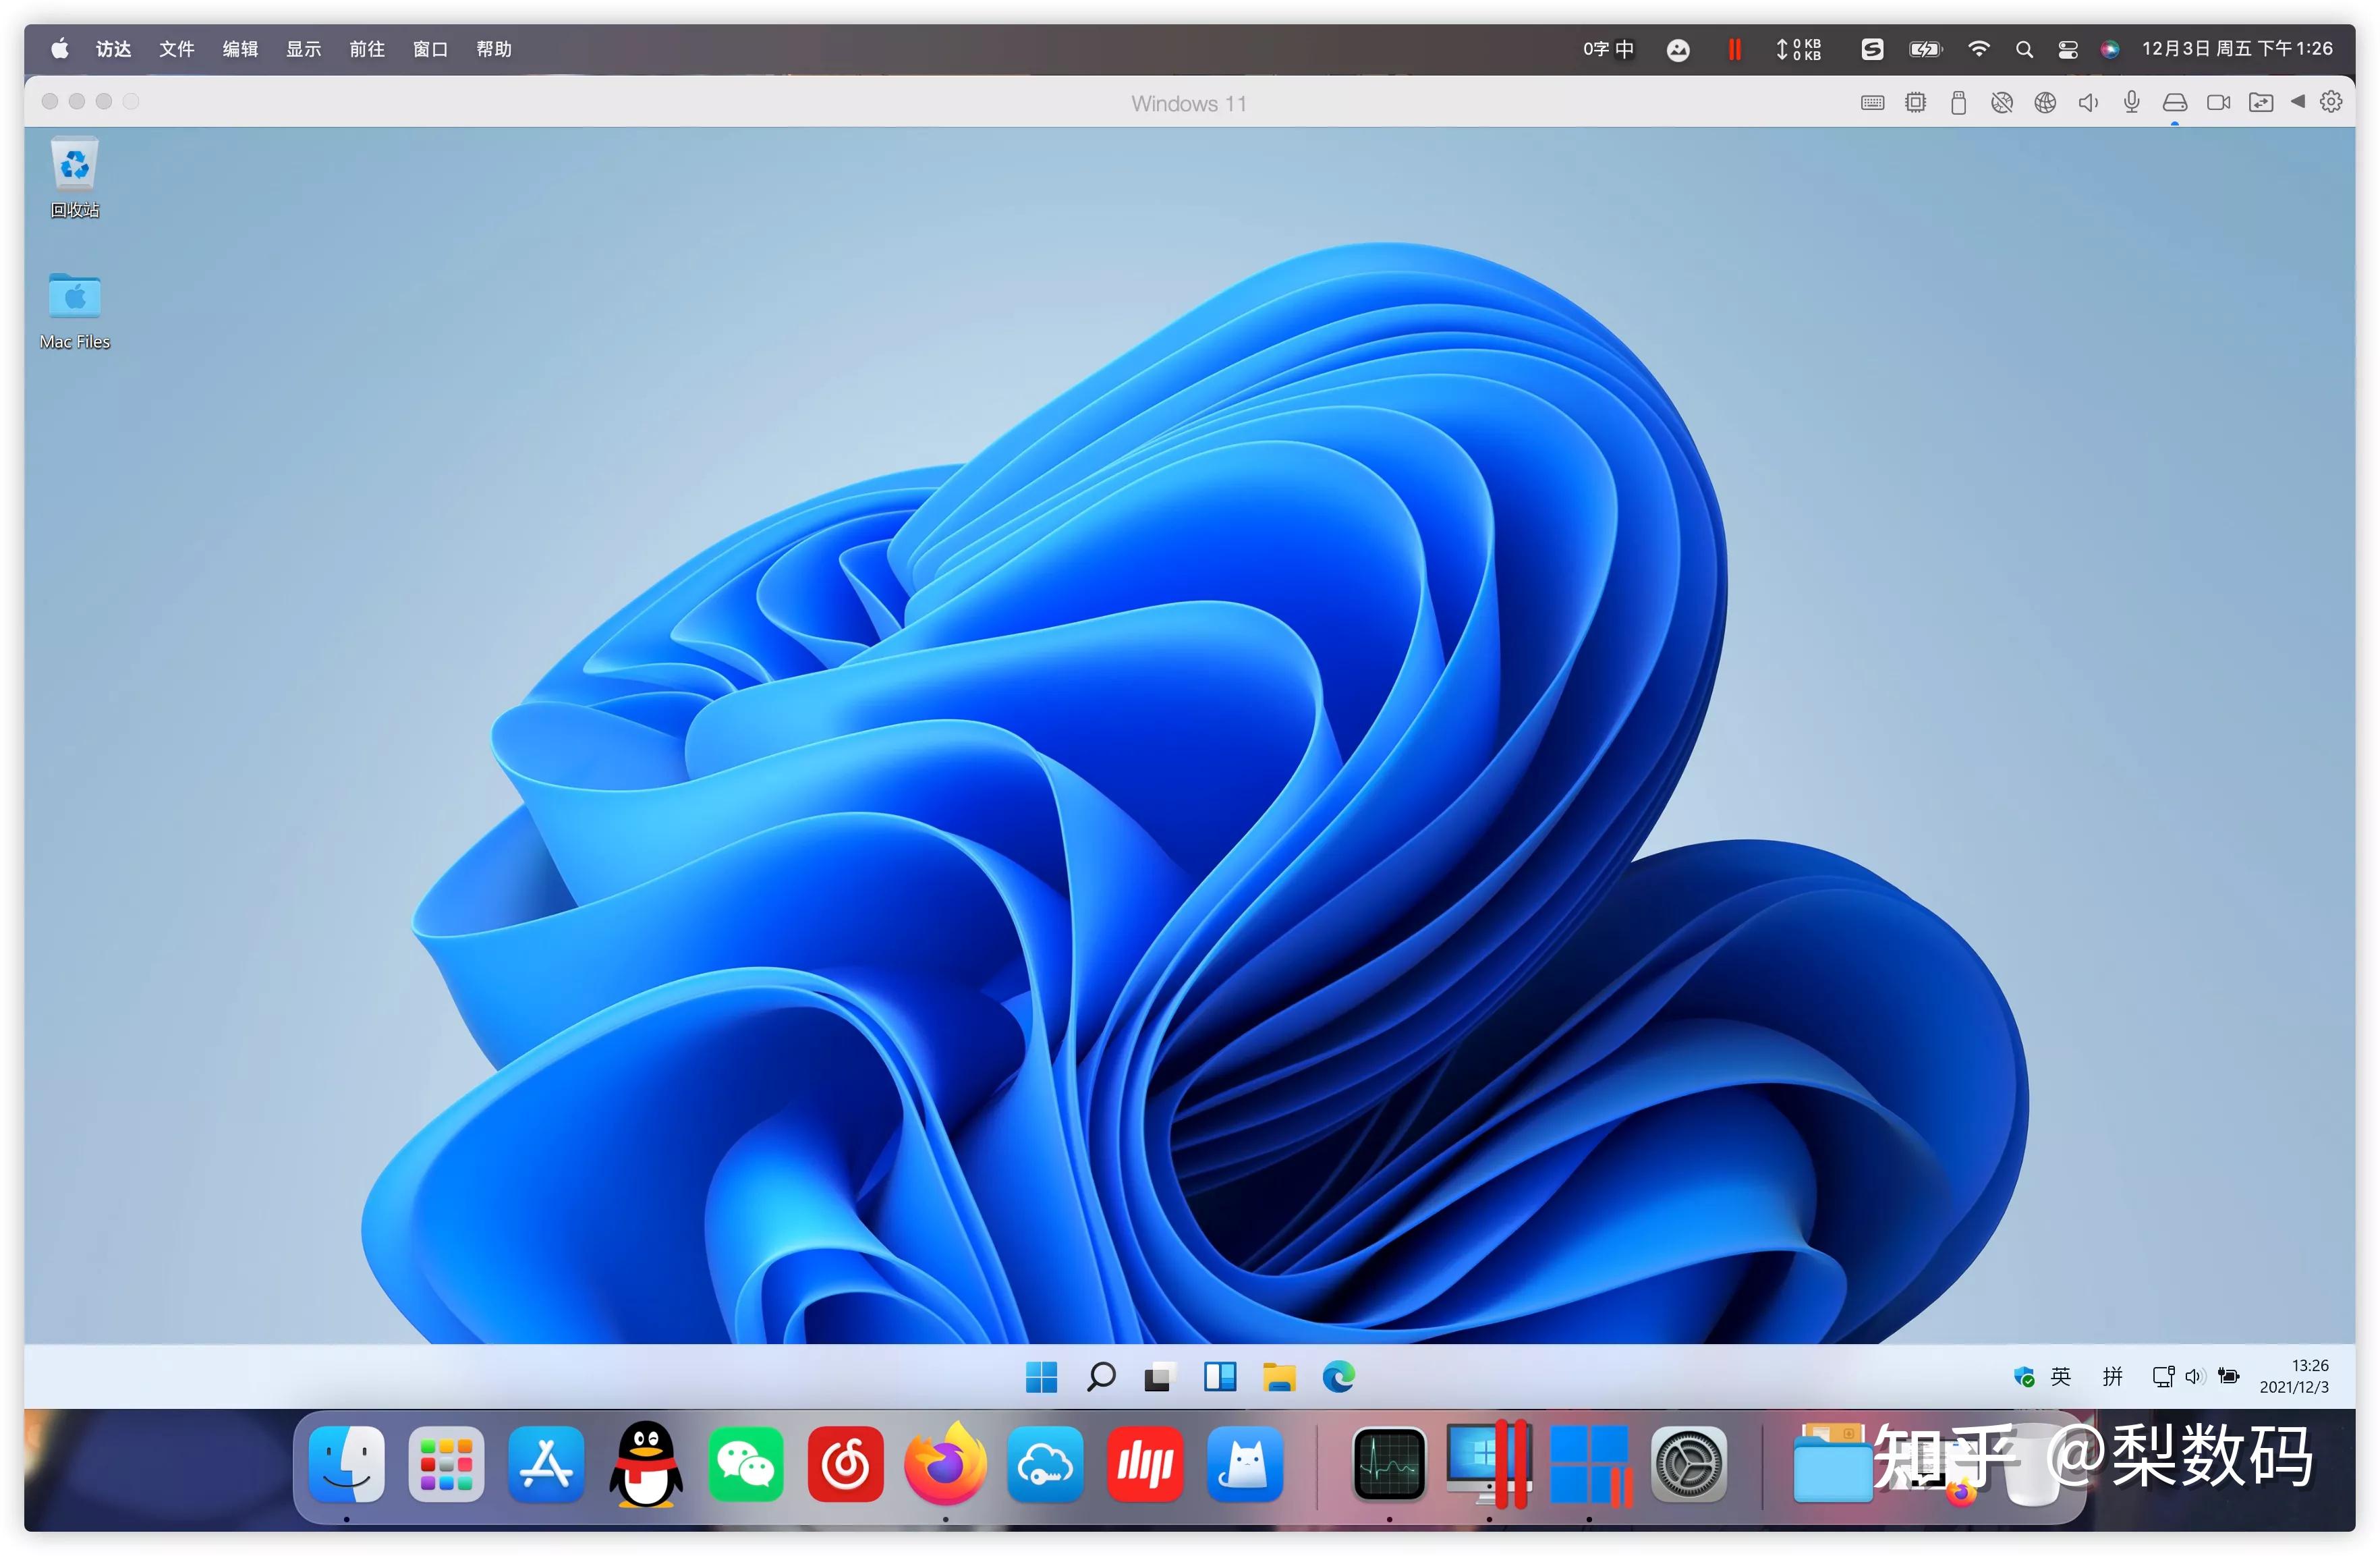2380x1556 pixels.
Task: Toggle the camera icon in VM toolbar
Action: [x=2218, y=103]
